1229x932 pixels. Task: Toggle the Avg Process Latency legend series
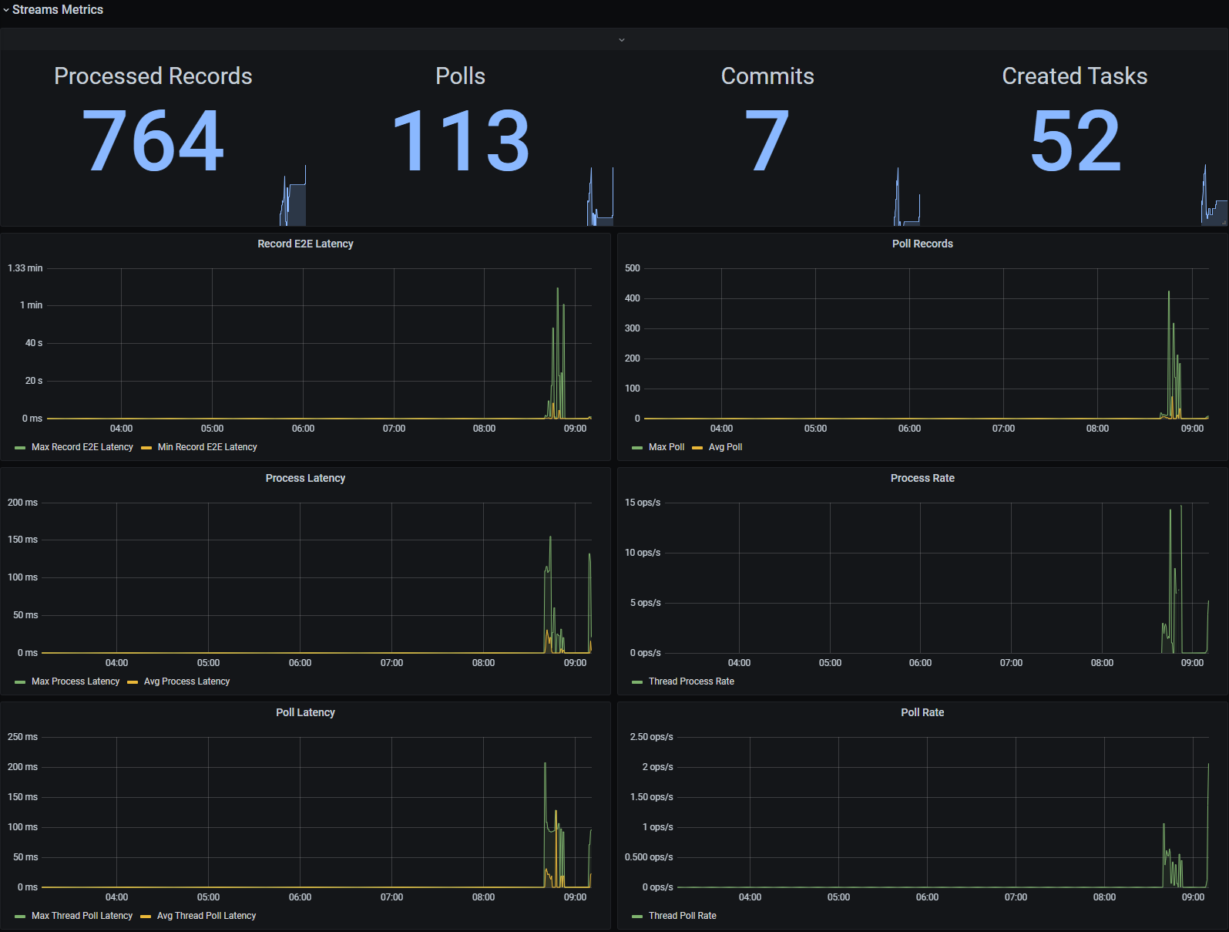point(187,681)
